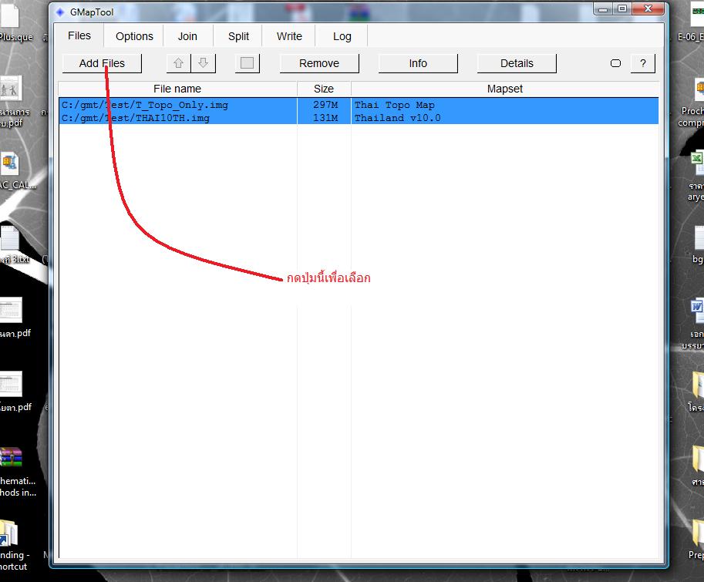Open the WinRAR archive desktop icon
Image resolution: width=704 pixels, height=582 pixels.
pyautogui.click(x=11, y=458)
